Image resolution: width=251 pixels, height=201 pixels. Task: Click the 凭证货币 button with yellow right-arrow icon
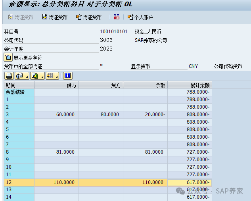(55, 17)
